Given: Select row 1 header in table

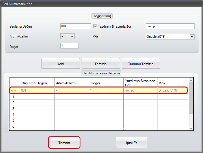Looking at the screenshot, I should 14,97.
